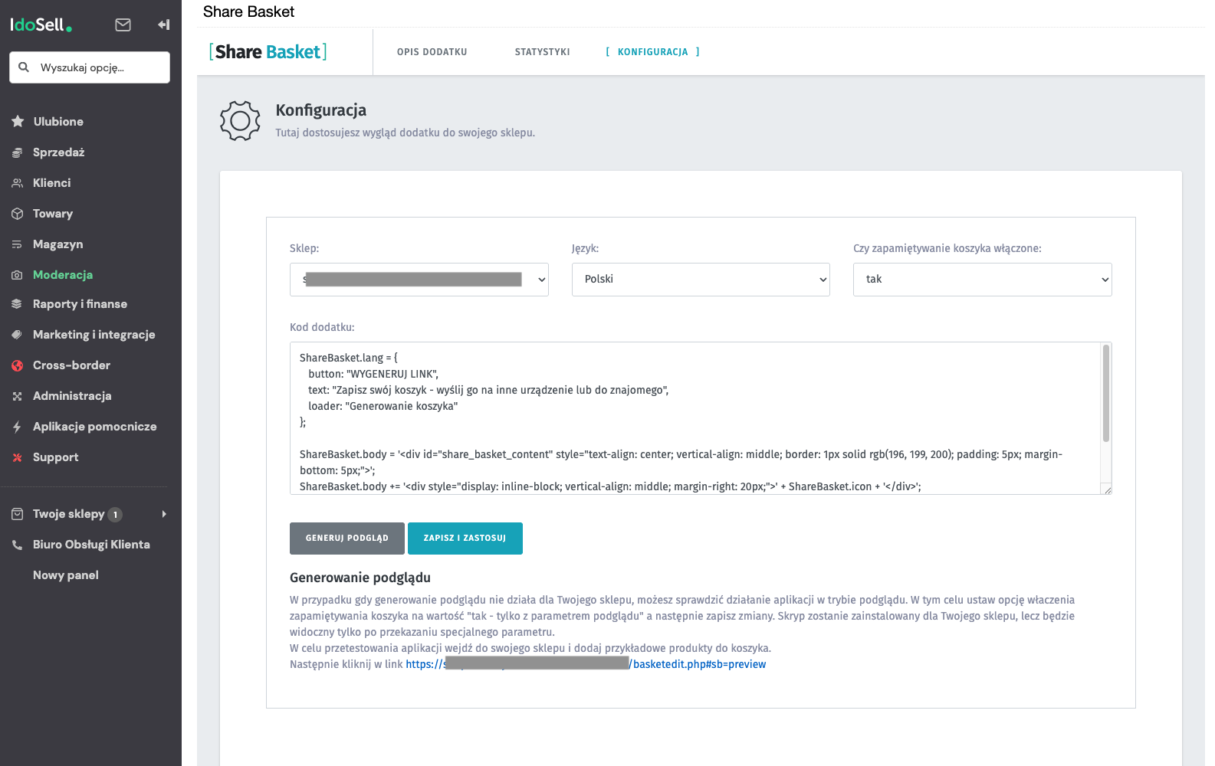Click the Generowanie podglądu heading
This screenshot has width=1215, height=766.
point(360,578)
